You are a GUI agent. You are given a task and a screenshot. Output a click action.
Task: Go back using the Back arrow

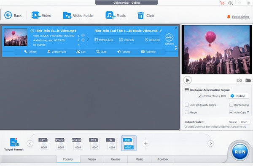coord(13,16)
